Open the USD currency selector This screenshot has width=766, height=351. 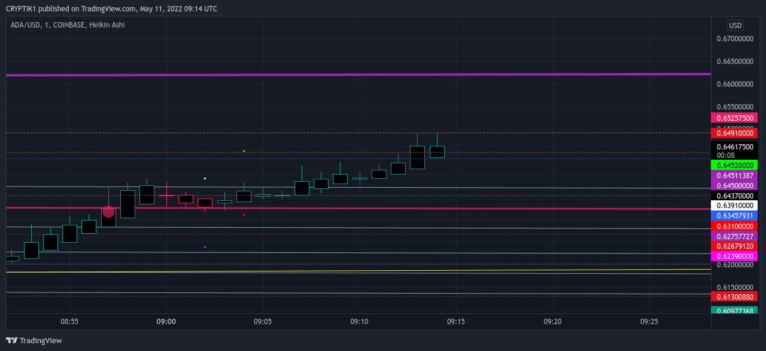735,26
